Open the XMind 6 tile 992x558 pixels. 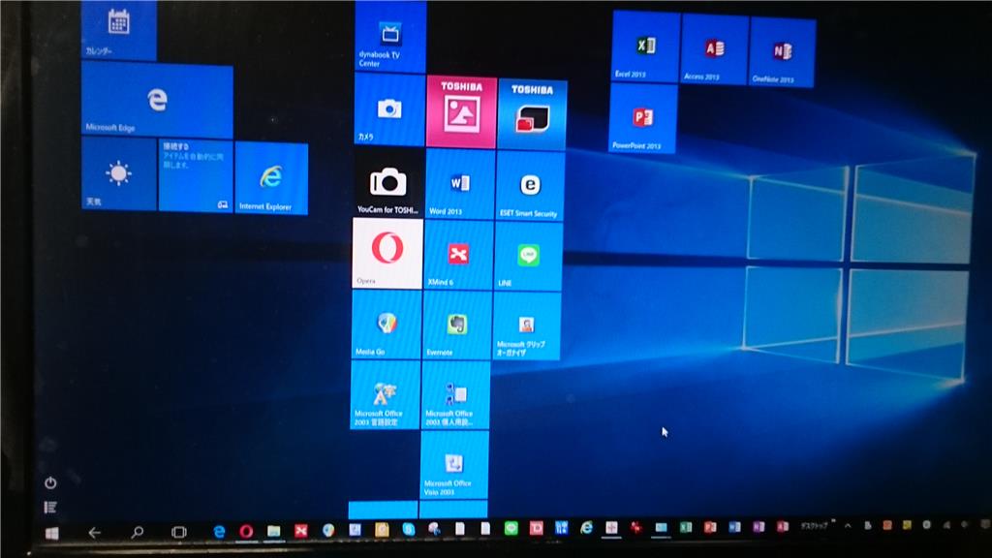(458, 256)
